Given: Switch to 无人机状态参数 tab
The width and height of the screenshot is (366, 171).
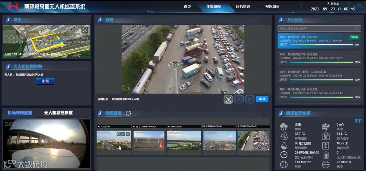Looking at the screenshot, I should pos(58,113).
